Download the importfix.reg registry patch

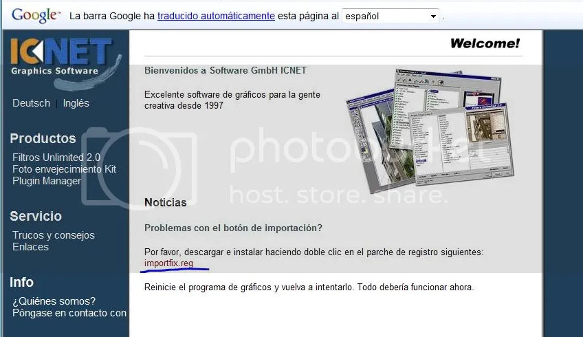[169, 263]
